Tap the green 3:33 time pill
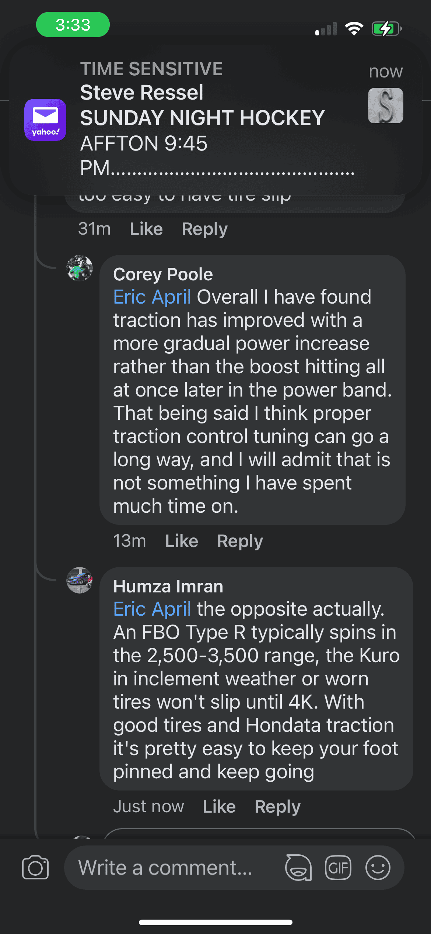This screenshot has width=431, height=934. [73, 25]
